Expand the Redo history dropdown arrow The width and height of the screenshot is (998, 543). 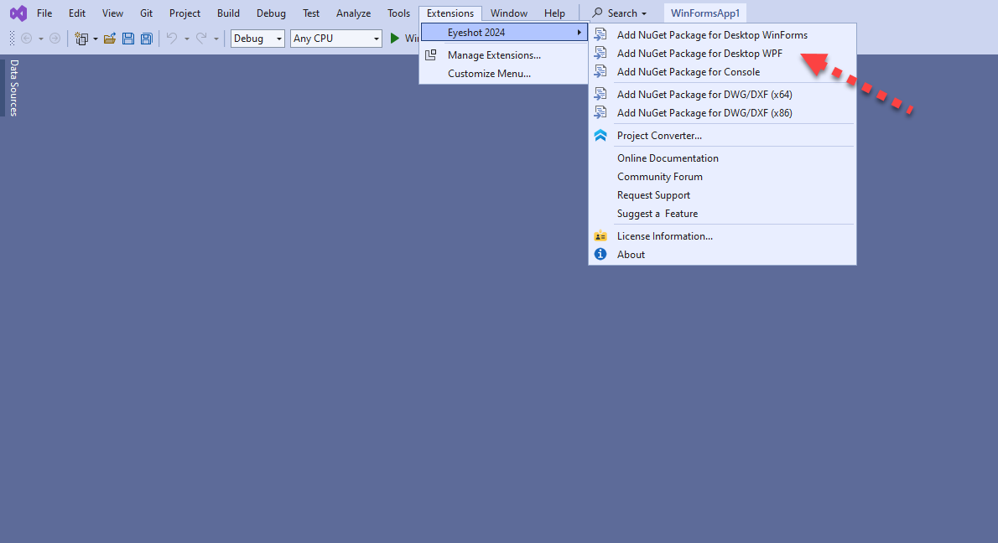pos(216,39)
